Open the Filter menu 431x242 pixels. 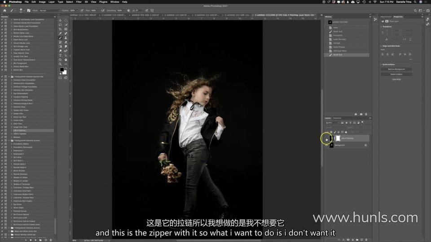[79, 2]
